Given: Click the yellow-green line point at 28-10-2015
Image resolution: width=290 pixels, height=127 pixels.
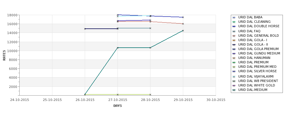Looking at the screenshot, I should (x=150, y=95).
